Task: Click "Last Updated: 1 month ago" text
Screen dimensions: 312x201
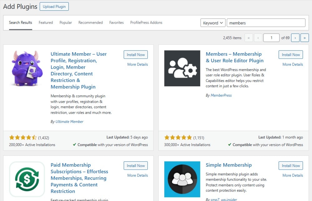Action: [x=280, y=137]
